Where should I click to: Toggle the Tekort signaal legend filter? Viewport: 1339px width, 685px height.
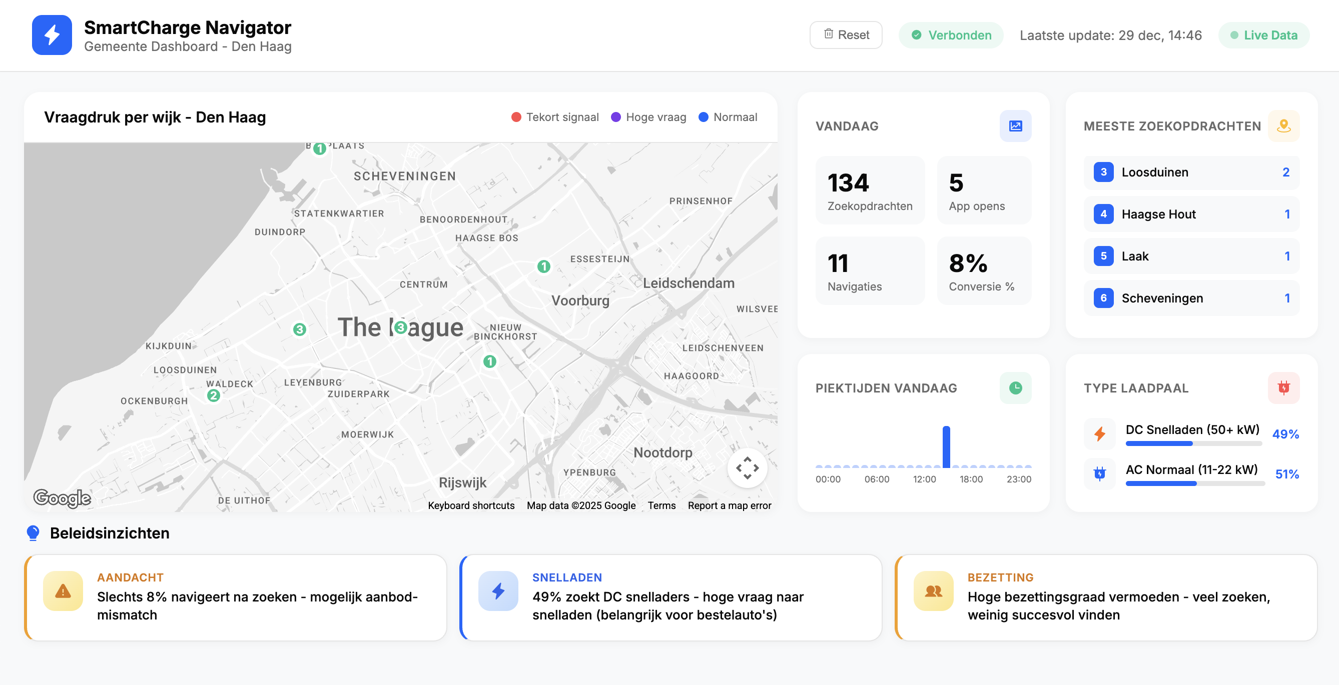(554, 117)
